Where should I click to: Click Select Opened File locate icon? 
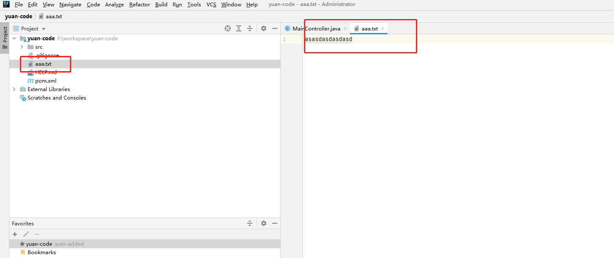click(228, 28)
